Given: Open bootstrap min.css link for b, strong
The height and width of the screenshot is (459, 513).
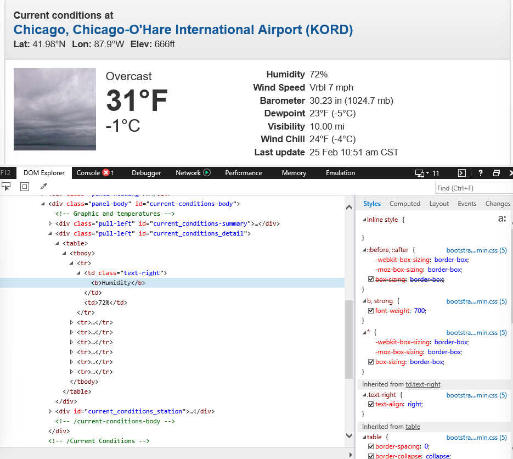Looking at the screenshot, I should 476,301.
